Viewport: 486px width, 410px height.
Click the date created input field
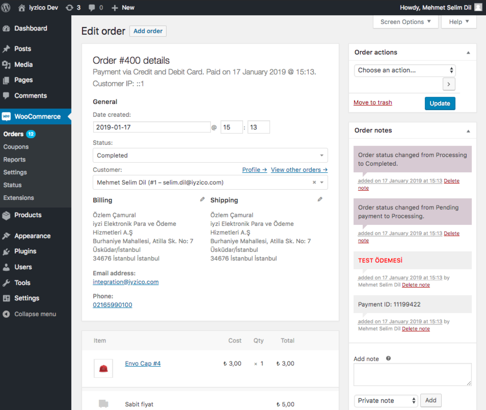click(151, 127)
